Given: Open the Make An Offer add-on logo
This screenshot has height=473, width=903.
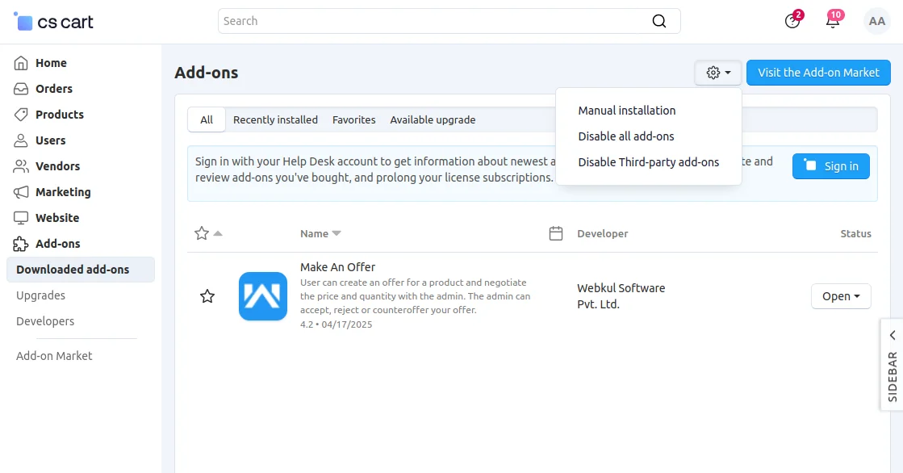Looking at the screenshot, I should (263, 296).
